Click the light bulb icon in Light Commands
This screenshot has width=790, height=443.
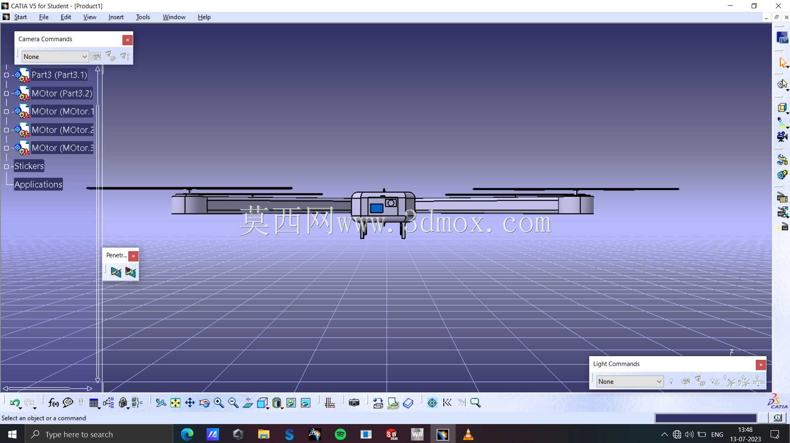coord(671,382)
